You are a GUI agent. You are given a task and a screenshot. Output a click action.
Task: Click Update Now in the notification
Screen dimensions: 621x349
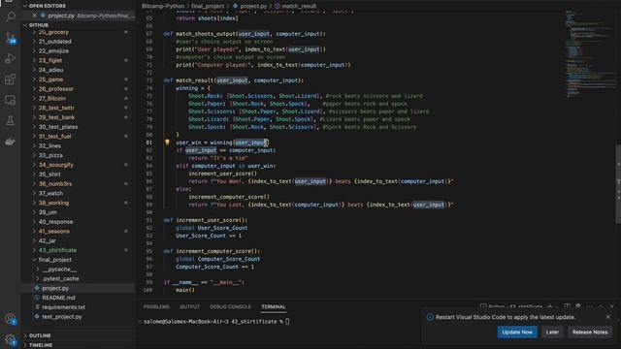pyautogui.click(x=517, y=332)
